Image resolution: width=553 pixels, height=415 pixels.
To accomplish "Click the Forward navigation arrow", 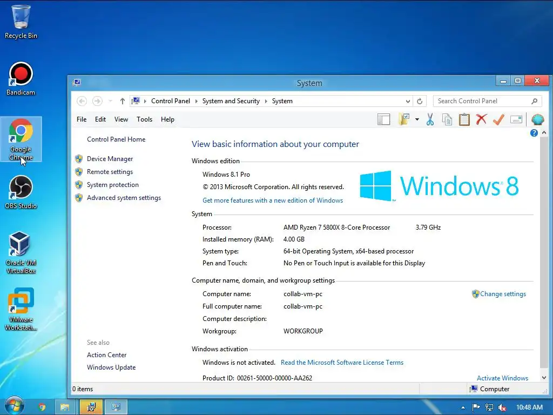I will (97, 101).
